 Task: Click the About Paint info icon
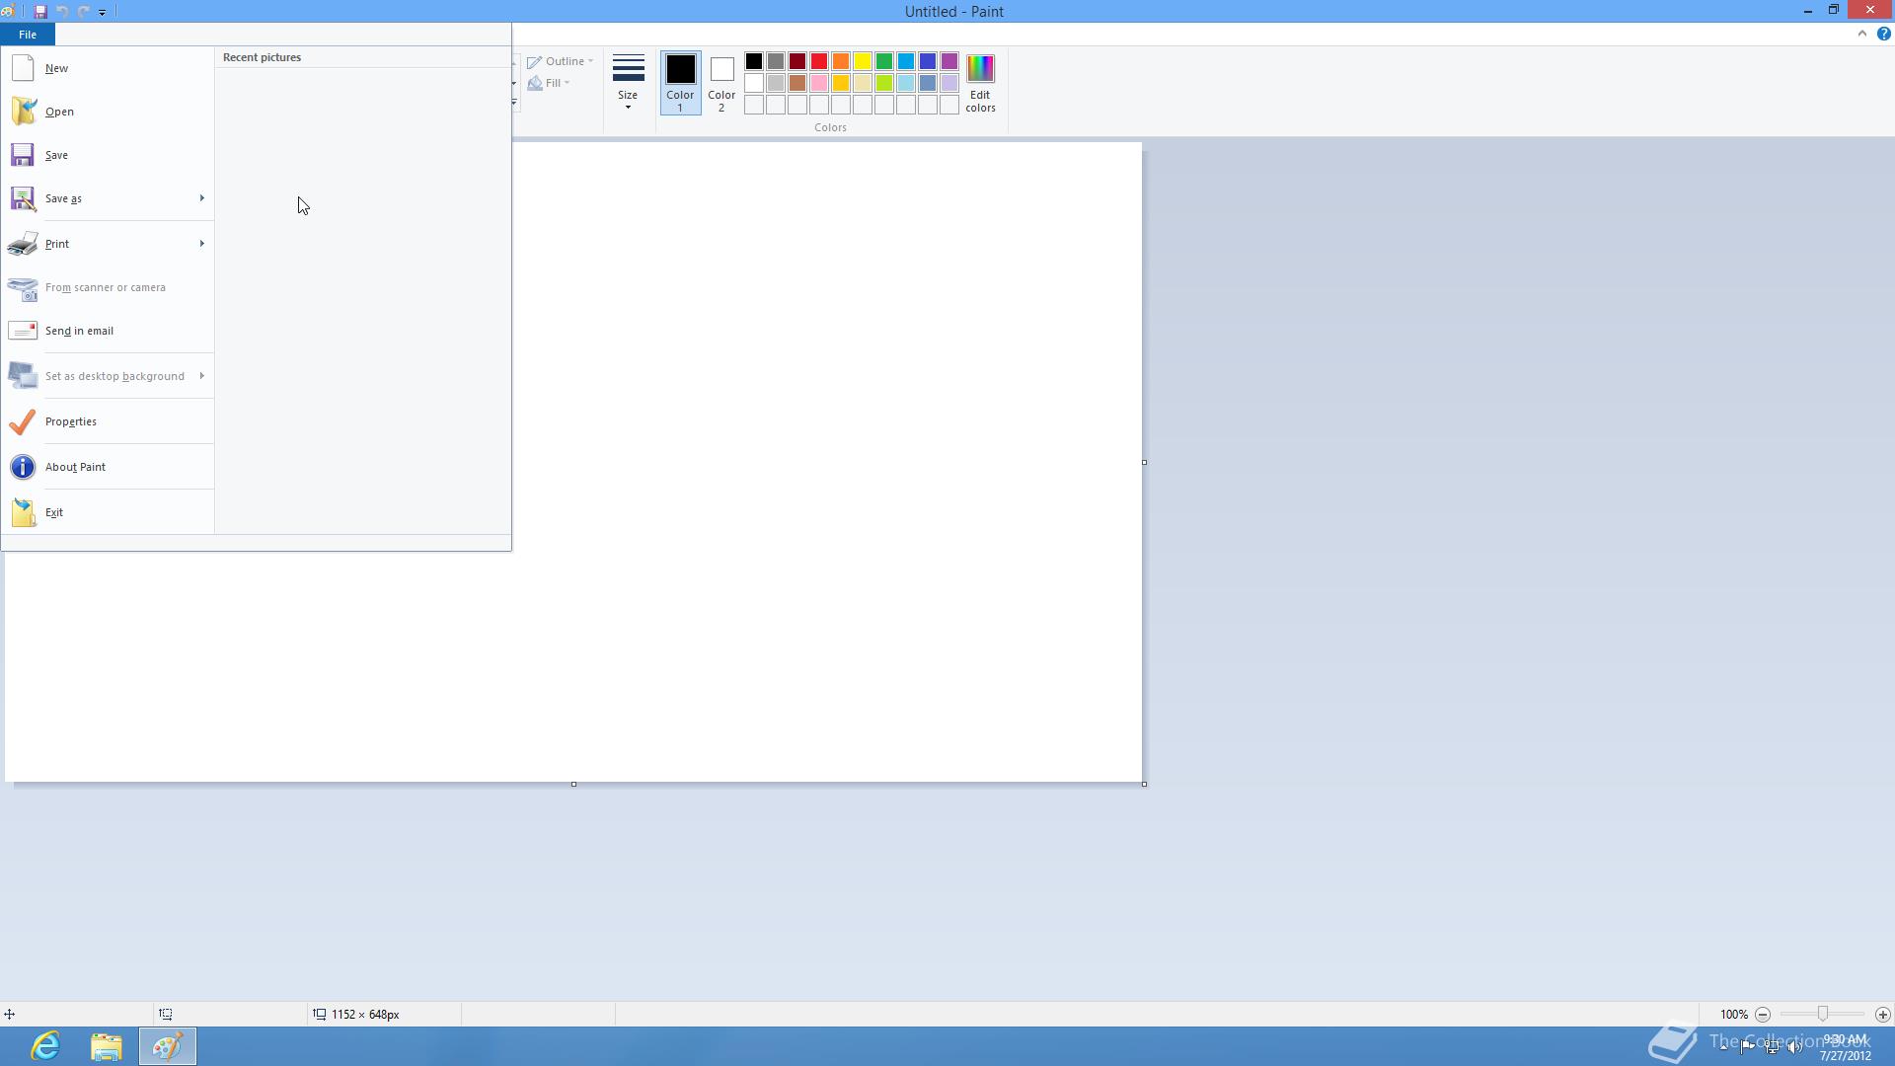pos(23,467)
